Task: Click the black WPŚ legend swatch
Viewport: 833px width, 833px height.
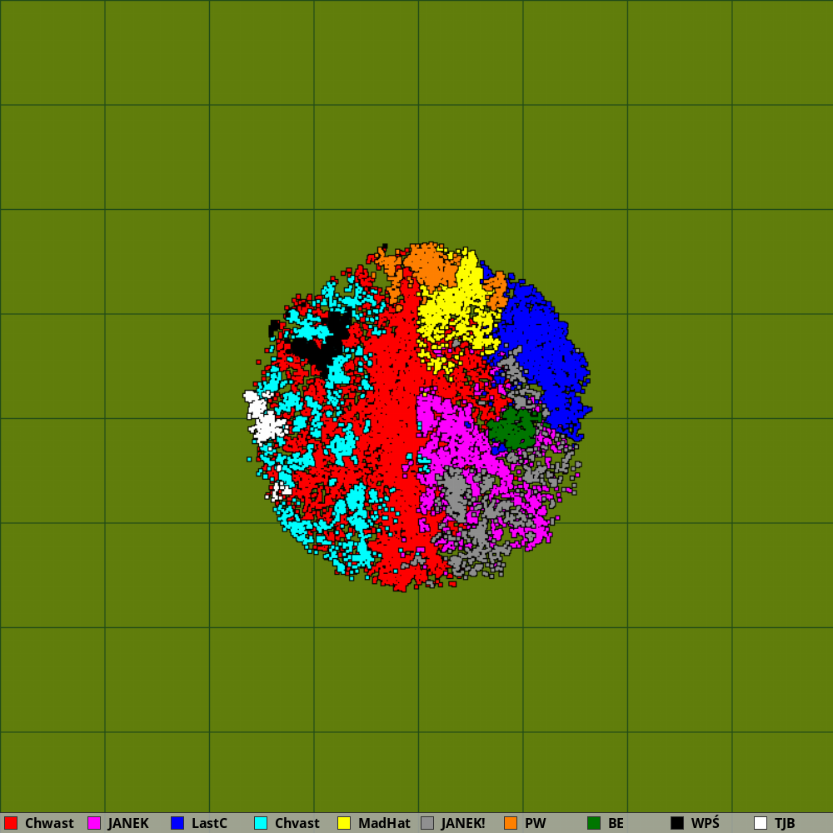Action: tap(677, 823)
